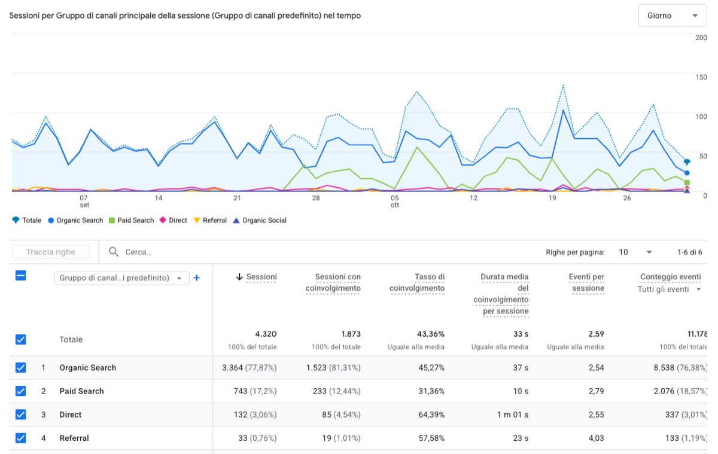
Task: Click the Organic Search legend dot
Action: pos(51,221)
